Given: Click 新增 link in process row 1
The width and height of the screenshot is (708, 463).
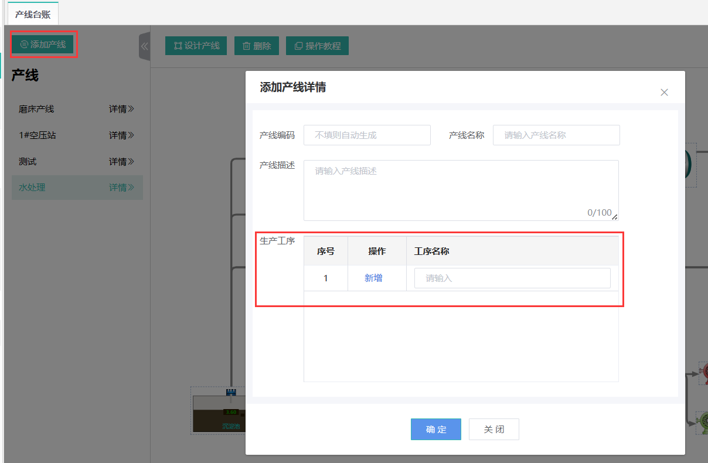Looking at the screenshot, I should 373,278.
